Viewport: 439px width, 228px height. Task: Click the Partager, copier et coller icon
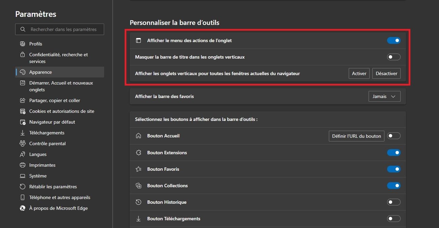click(23, 100)
